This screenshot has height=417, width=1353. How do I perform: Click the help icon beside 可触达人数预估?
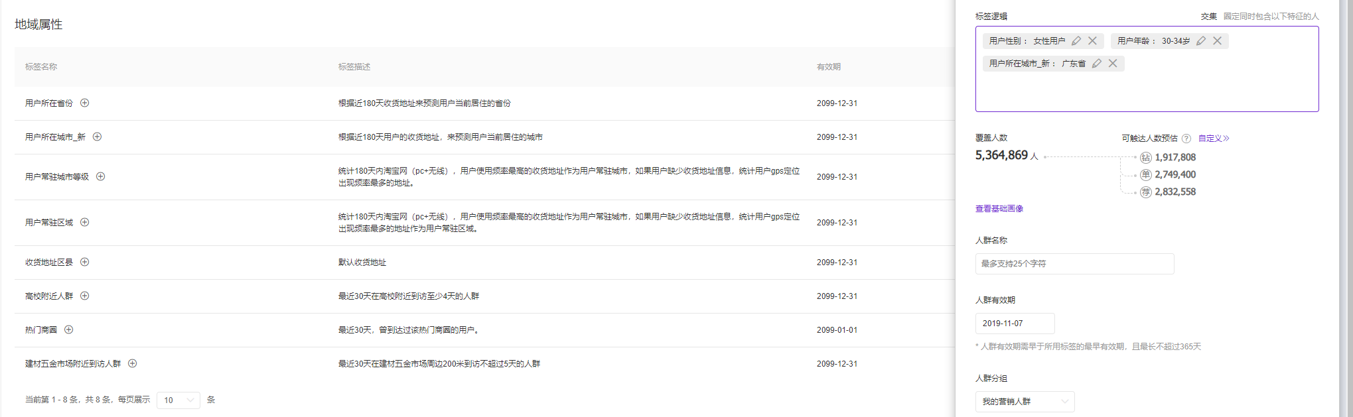pyautogui.click(x=1186, y=139)
